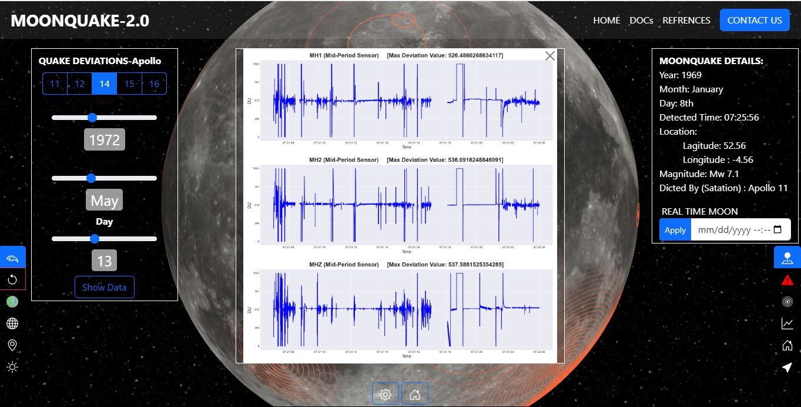Go to HOME in navigation bar

(x=606, y=20)
